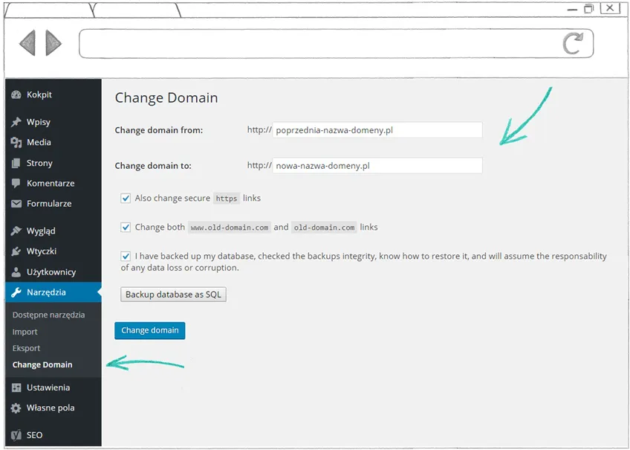Click the Wygląd paintbrush icon
This screenshot has width=630, height=450.
coord(16,231)
